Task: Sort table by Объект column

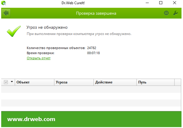Action: pos(34,82)
